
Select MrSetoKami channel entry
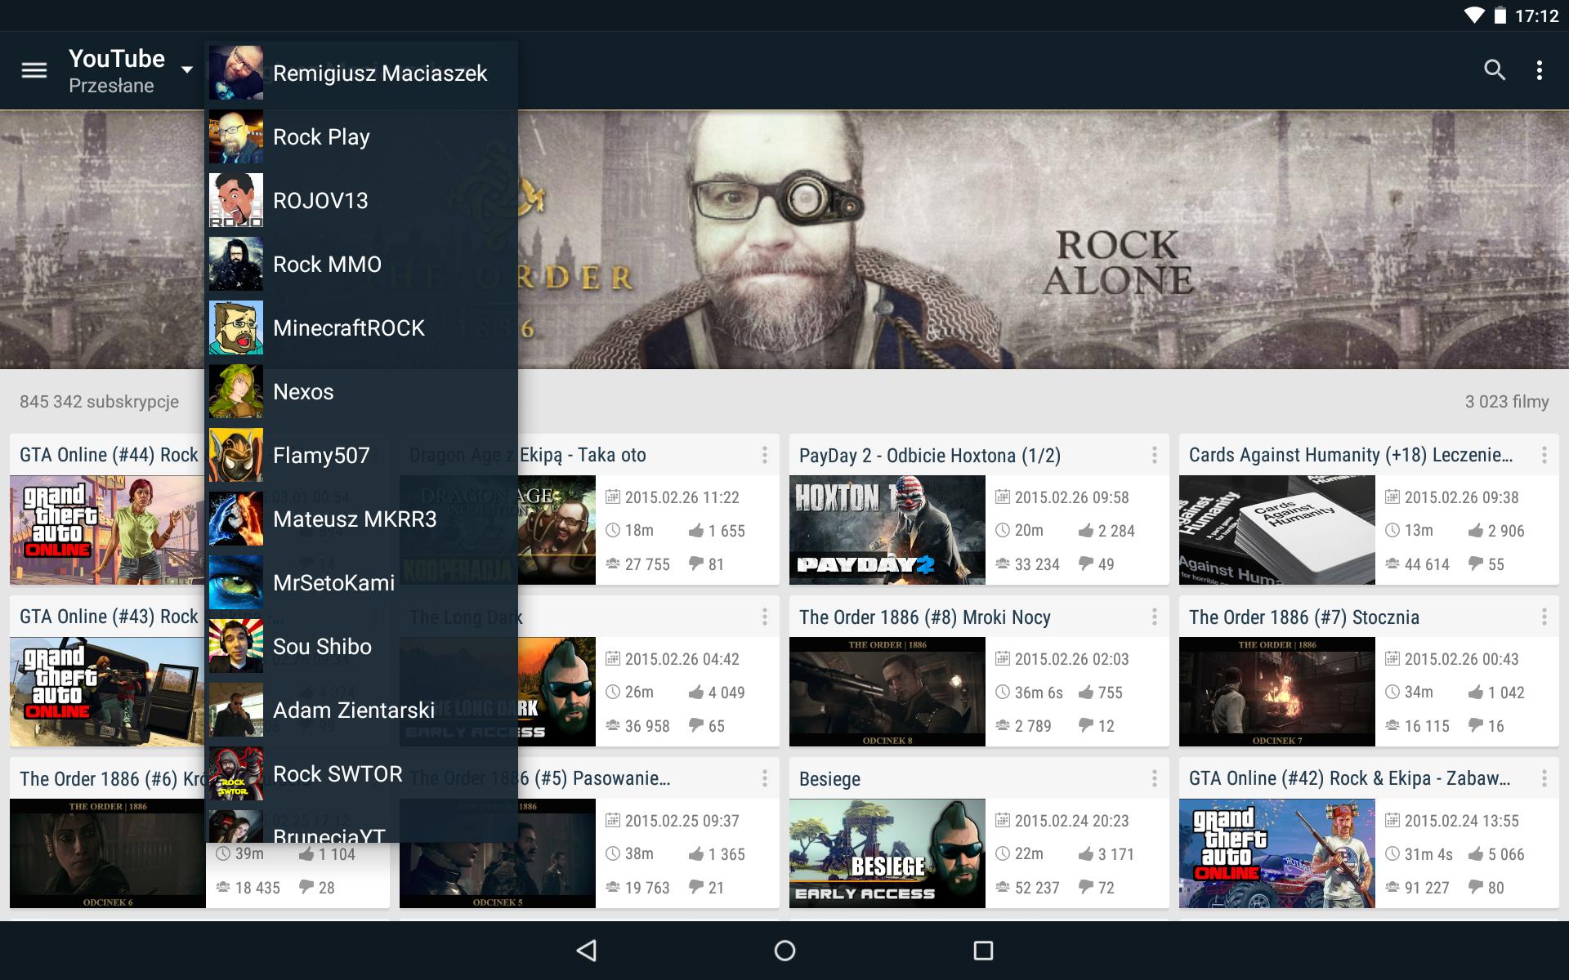pos(361,583)
